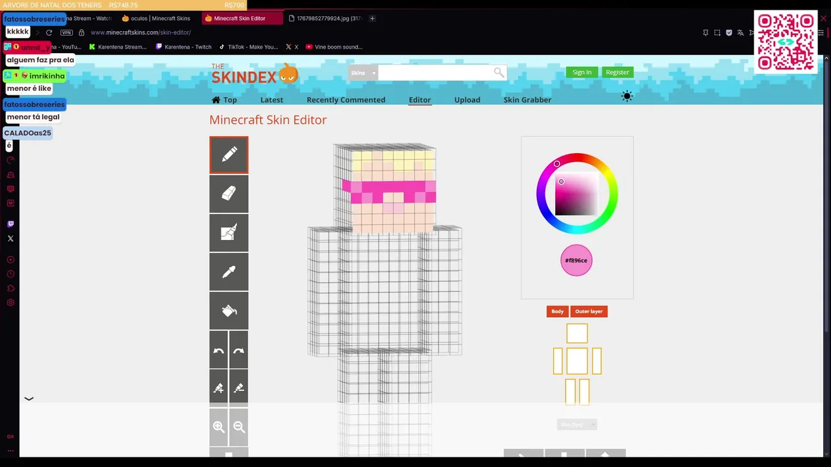Open Twitch in the browser sidebar
The height and width of the screenshot is (467, 831).
10,224
